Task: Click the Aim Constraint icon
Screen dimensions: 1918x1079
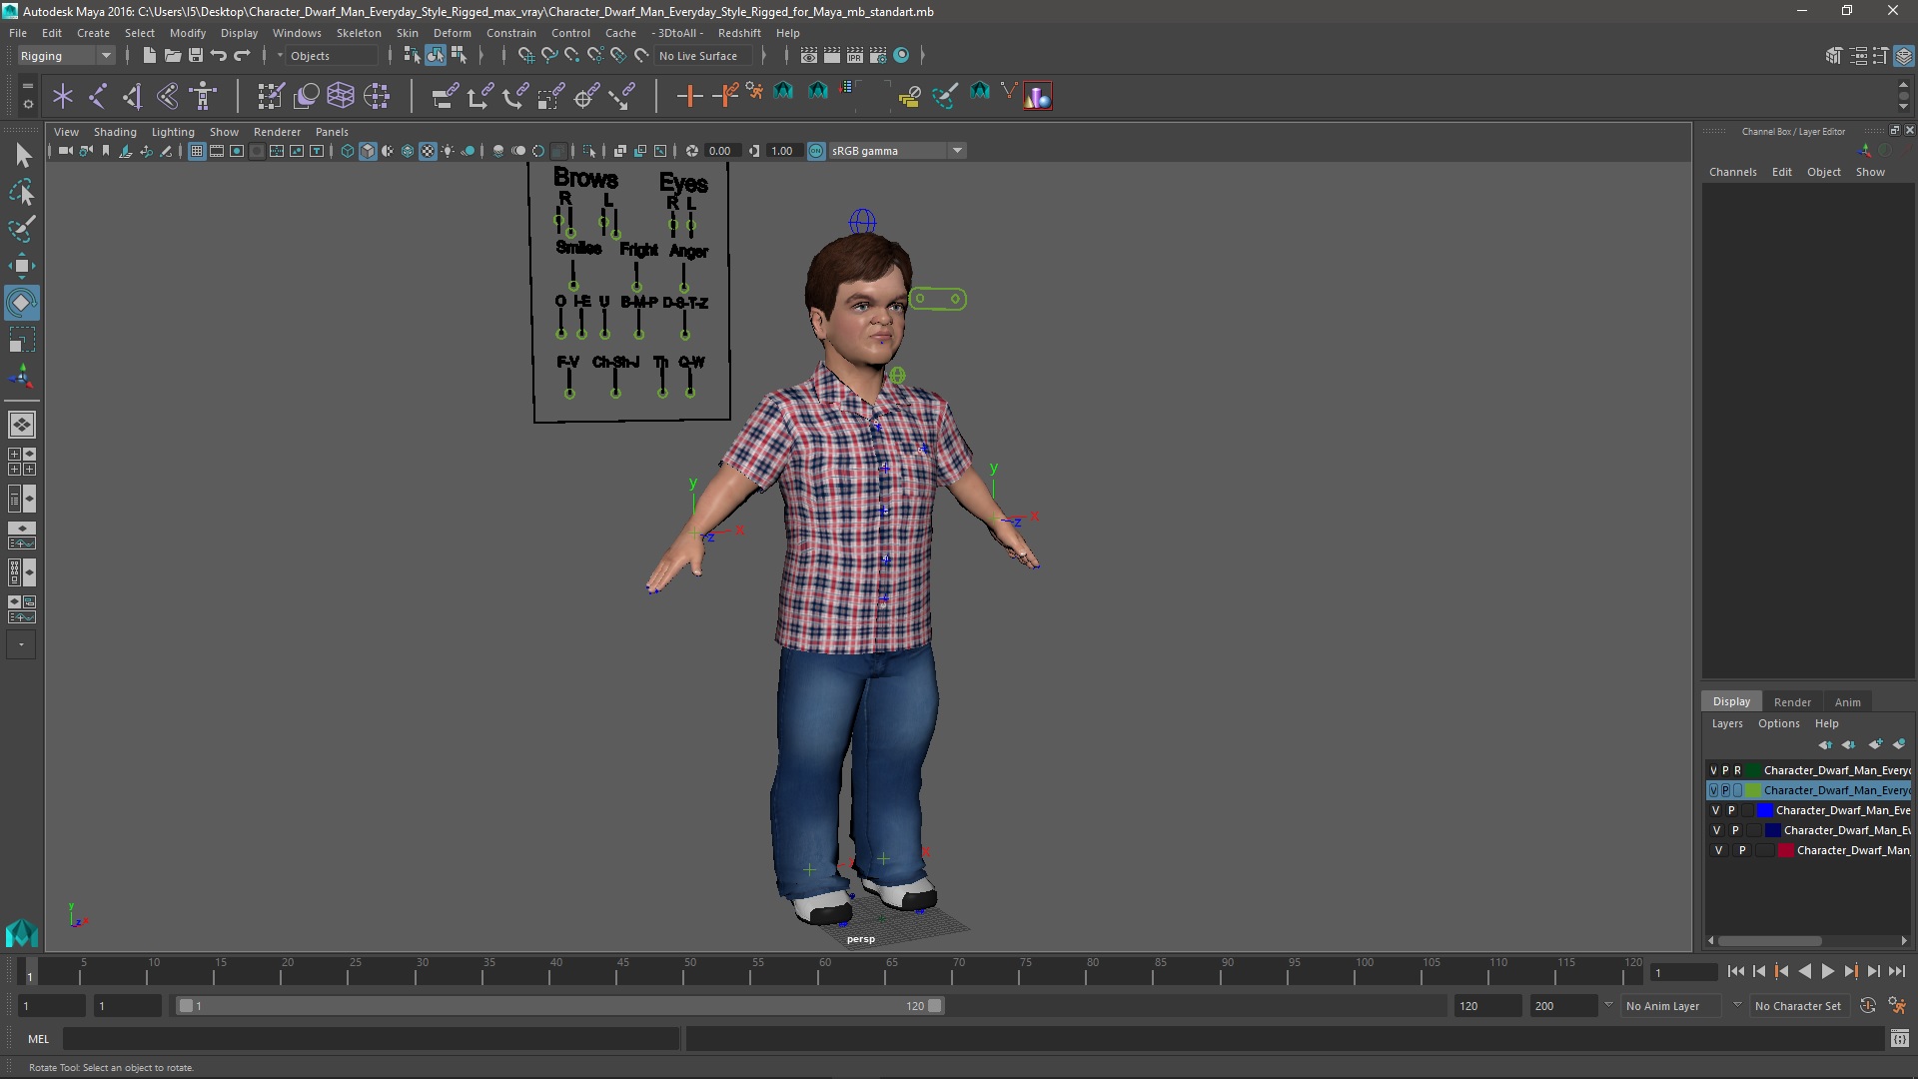Action: point(586,96)
